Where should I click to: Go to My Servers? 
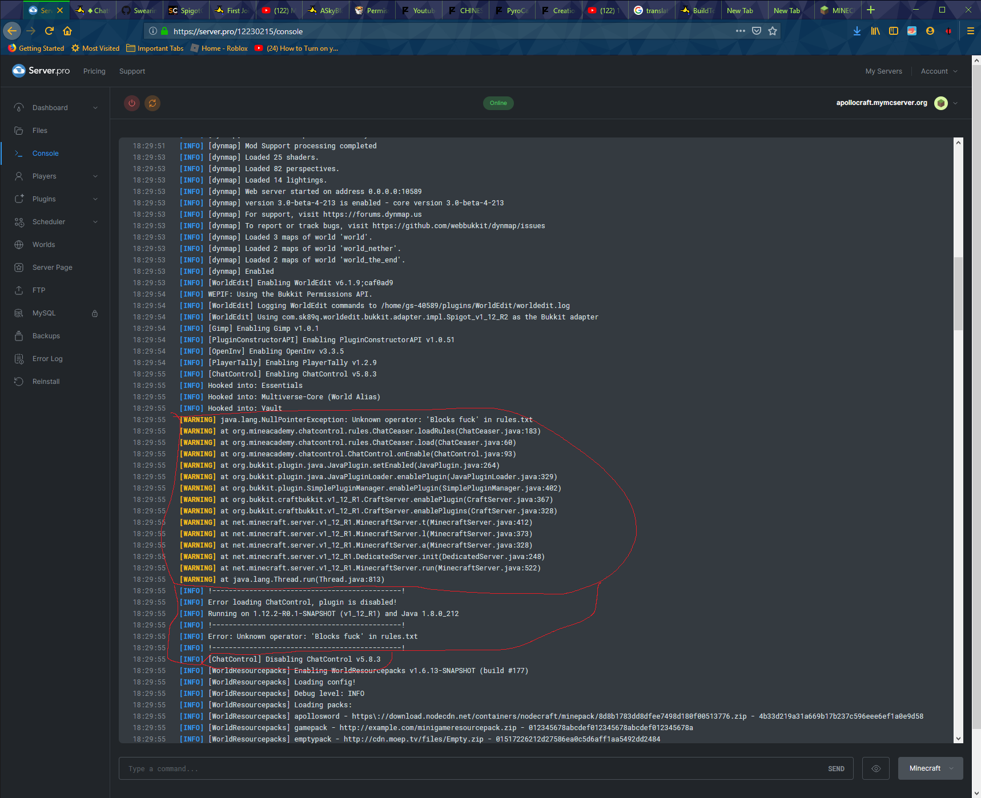pyautogui.click(x=883, y=71)
